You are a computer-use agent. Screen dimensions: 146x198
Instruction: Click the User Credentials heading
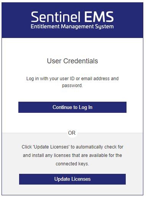point(72,61)
